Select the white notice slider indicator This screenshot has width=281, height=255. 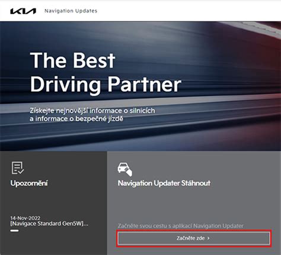coord(15,231)
